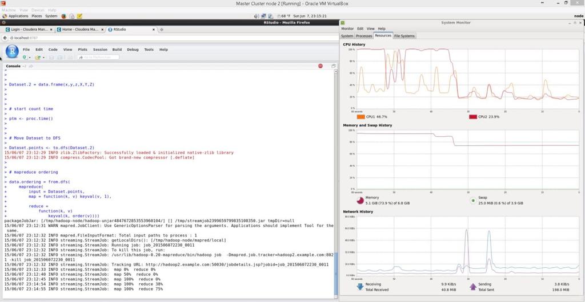
Task: Click the red stop button in Console
Action: click(x=320, y=66)
